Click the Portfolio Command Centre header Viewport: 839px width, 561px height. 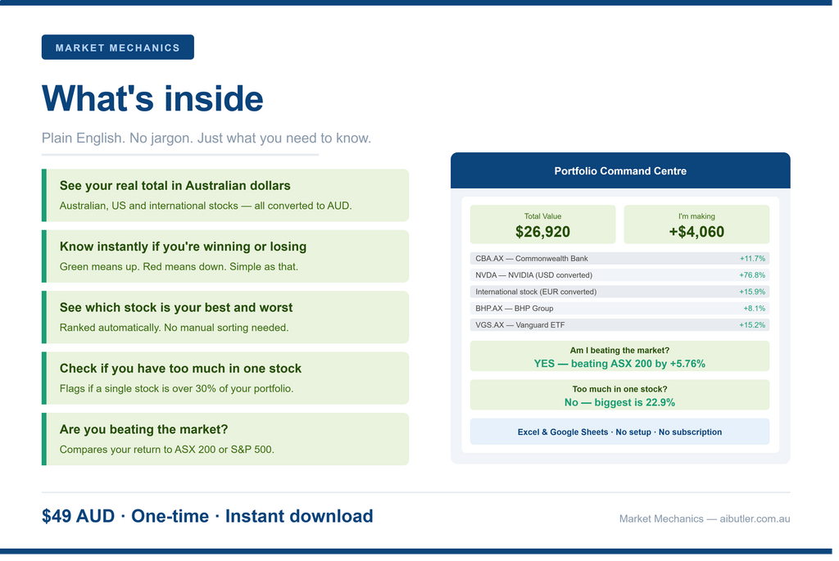(620, 170)
